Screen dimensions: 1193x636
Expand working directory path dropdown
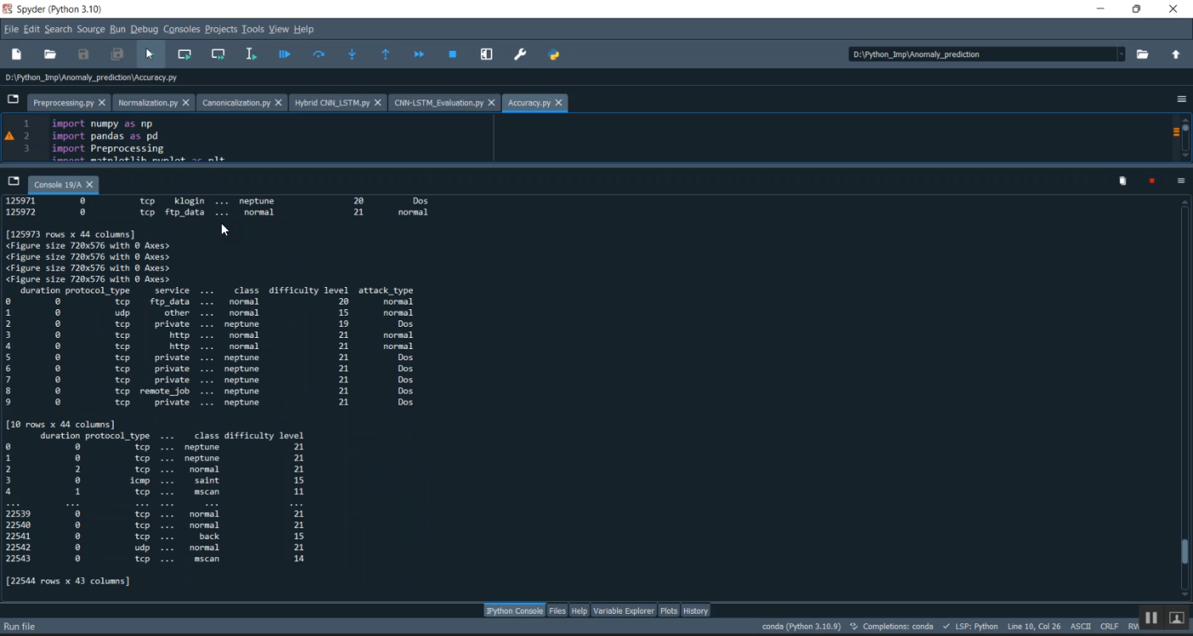pyautogui.click(x=1121, y=55)
